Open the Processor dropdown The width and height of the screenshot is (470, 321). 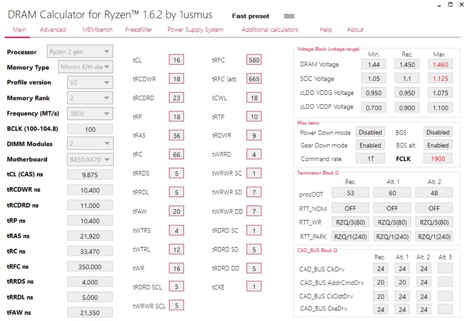pos(80,52)
